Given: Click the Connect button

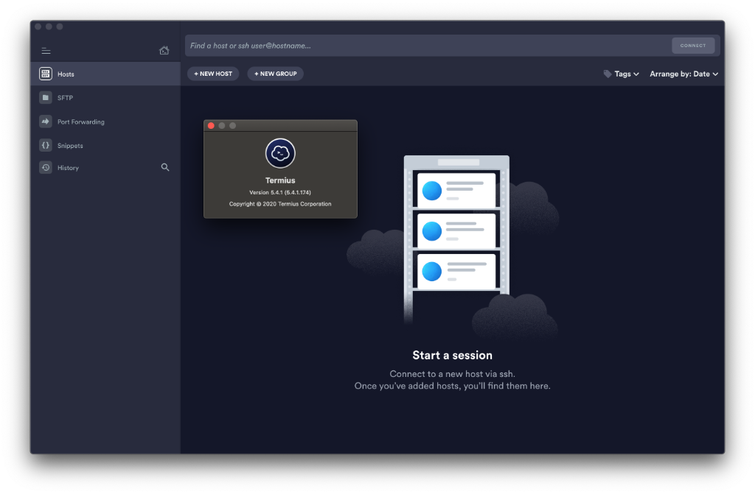Looking at the screenshot, I should pyautogui.click(x=693, y=46).
